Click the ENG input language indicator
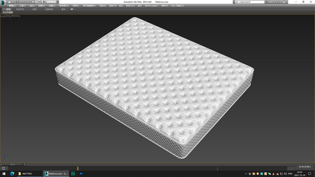315x177 pixels. (x=290, y=174)
